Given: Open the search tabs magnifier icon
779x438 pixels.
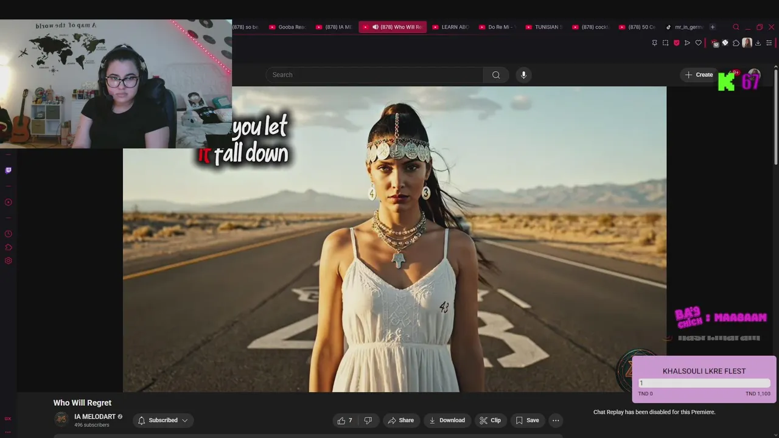Looking at the screenshot, I should tap(736, 27).
